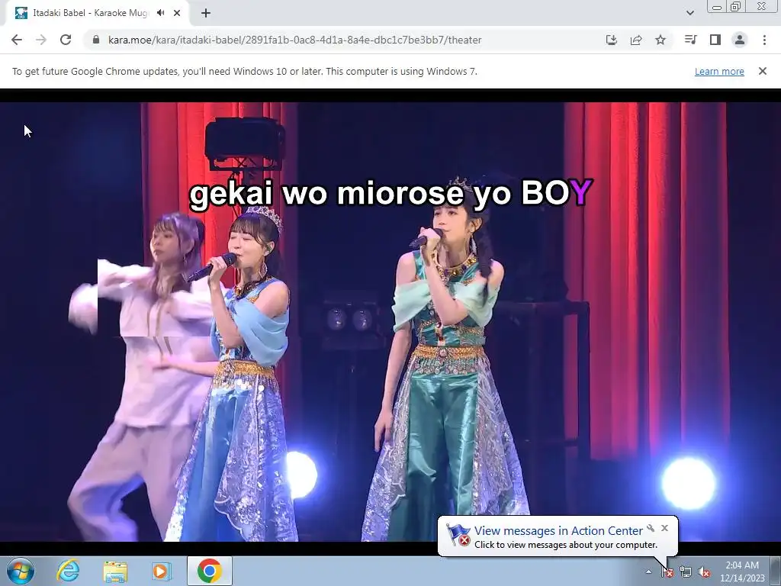Expand the tab search chevron

click(x=689, y=13)
